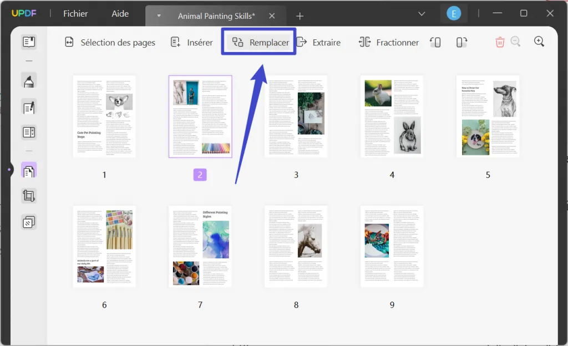Click the Remplacer button

(x=258, y=42)
